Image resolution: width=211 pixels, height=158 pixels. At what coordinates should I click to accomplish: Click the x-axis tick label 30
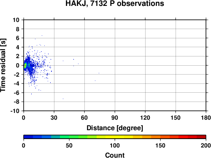point(54,118)
